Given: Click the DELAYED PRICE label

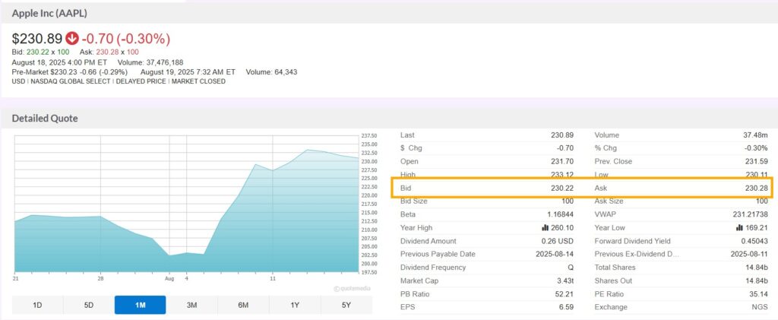Looking at the screenshot, I should [141, 81].
